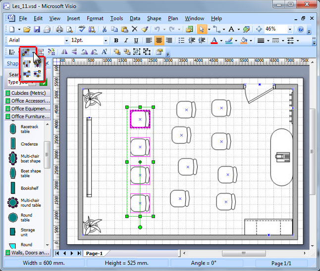Save the drawing with the floppy disk icon
The width and height of the screenshot is (320, 271).
(x=37, y=29)
